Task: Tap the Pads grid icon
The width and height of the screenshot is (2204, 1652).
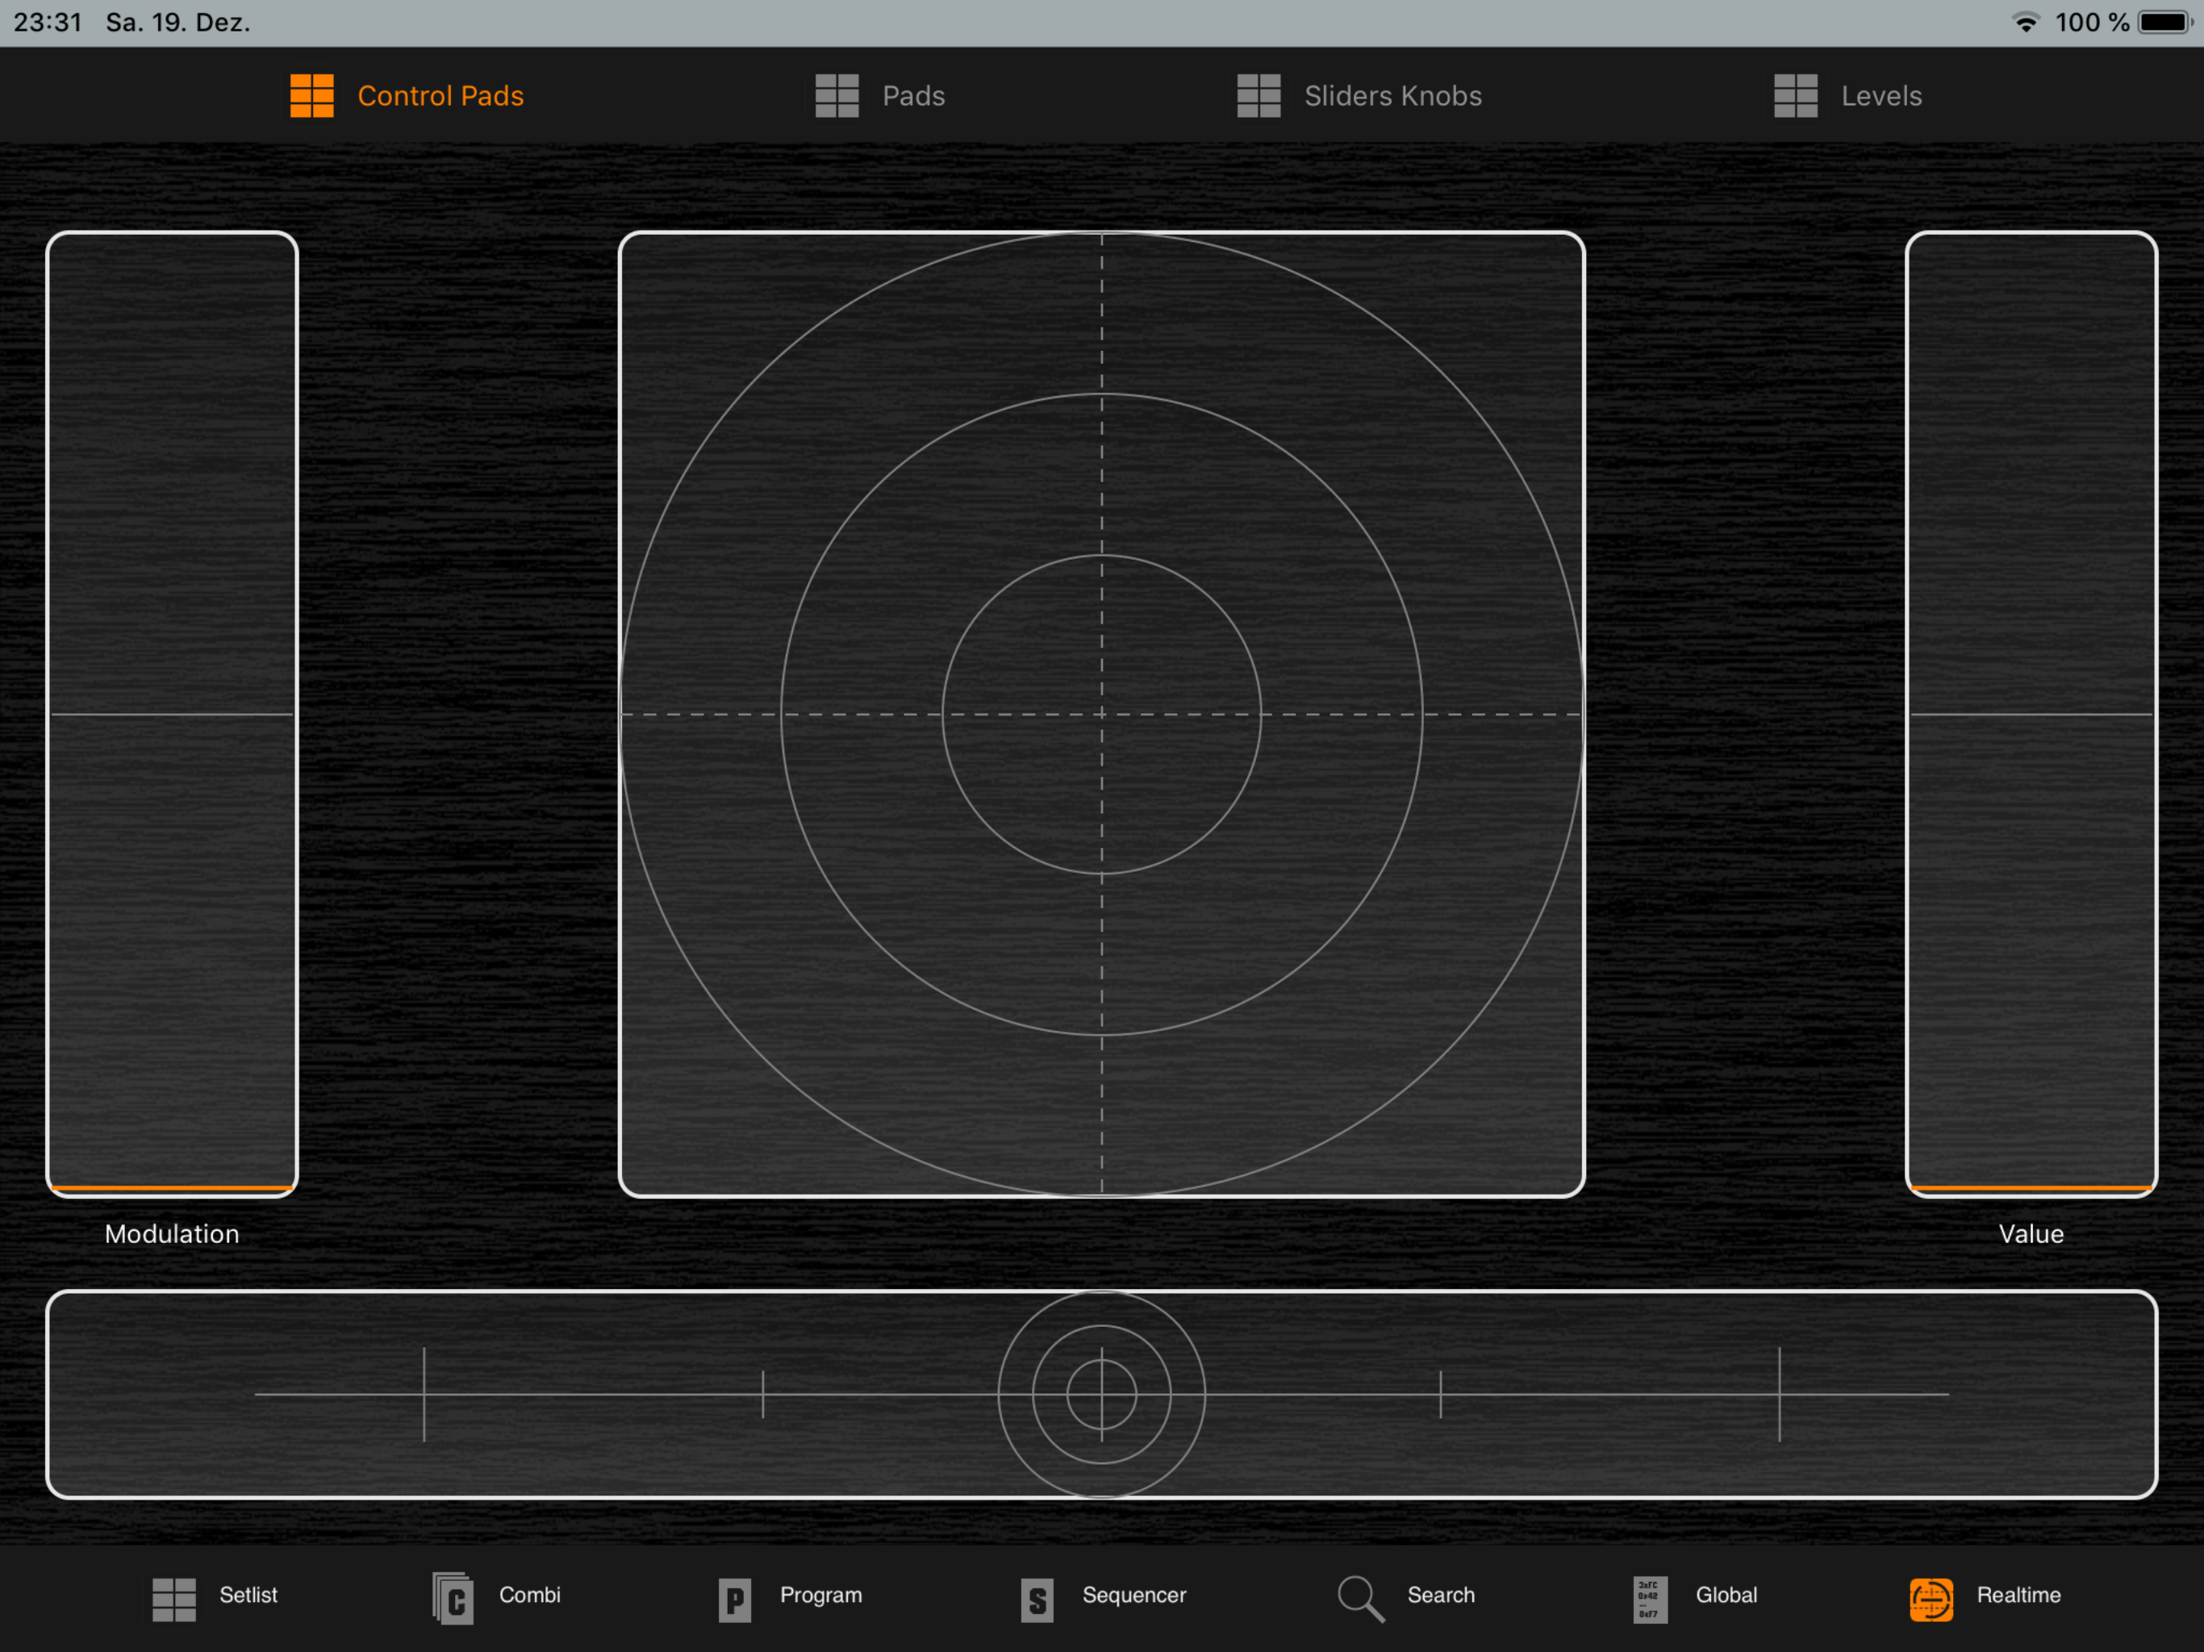Action: tap(837, 96)
